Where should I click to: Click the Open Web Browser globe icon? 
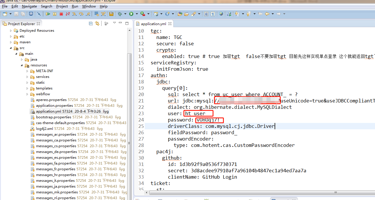click(x=221, y=14)
